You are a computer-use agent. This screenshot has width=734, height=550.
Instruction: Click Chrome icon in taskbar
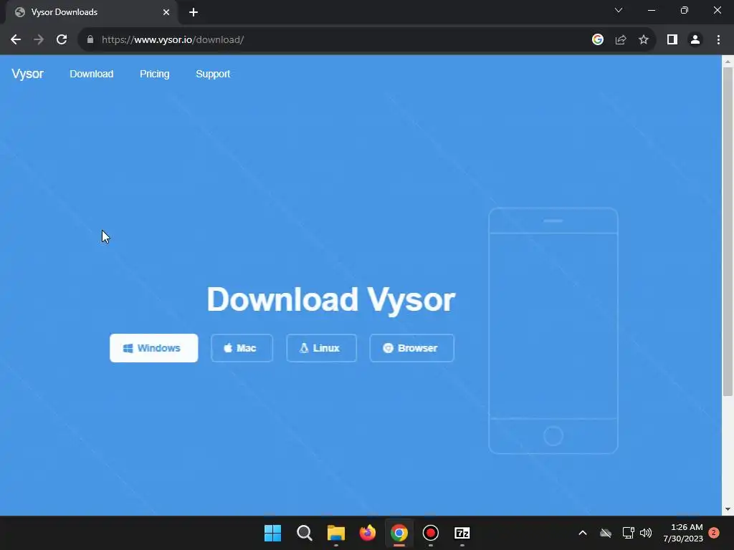point(399,533)
